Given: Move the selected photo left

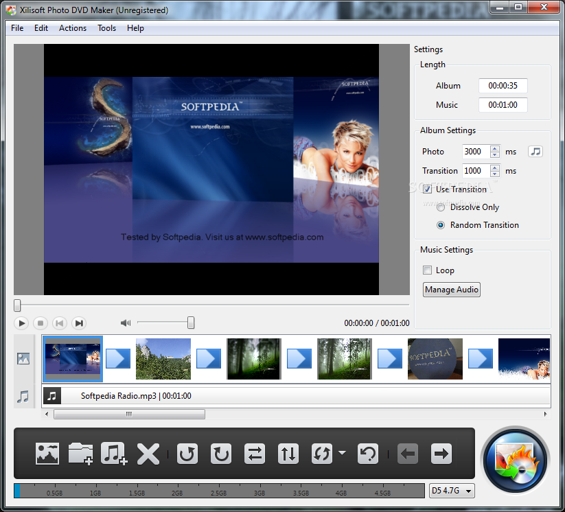Looking at the screenshot, I should [x=408, y=454].
